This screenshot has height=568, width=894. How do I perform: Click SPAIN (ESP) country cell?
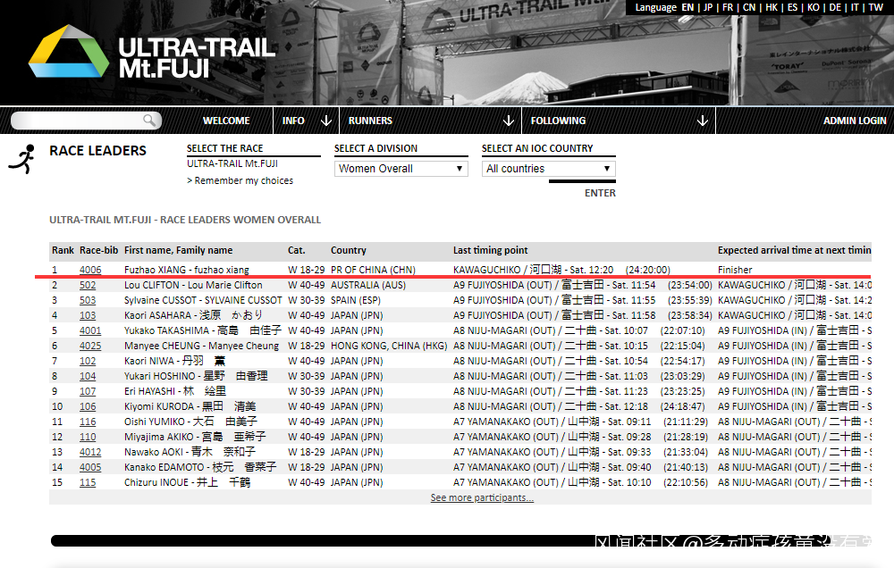pyautogui.click(x=356, y=300)
